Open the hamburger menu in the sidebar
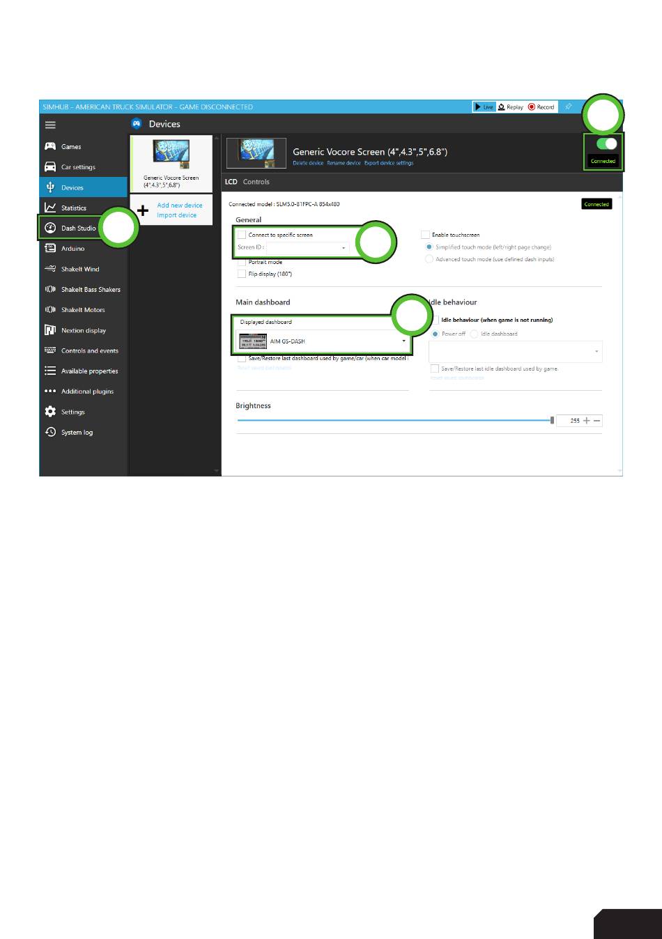Image resolution: width=662 pixels, height=939 pixels. pyautogui.click(x=50, y=125)
